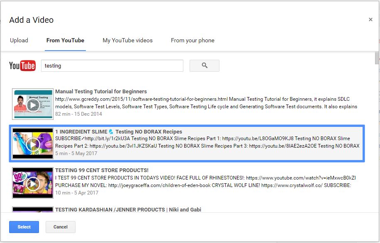Click the YouTube logo icon
Viewport: 380px width, 243px height.
click(22, 65)
